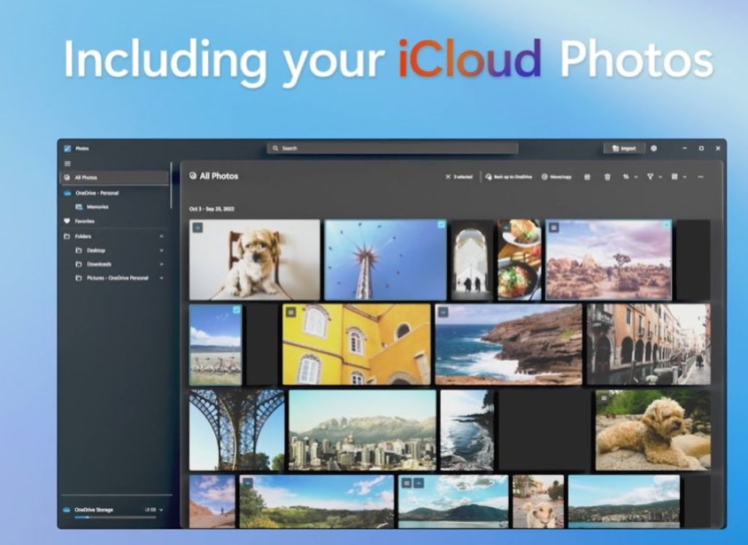This screenshot has height=545, width=748.
Task: Click the hamburger navigation menu icon
Action: [67, 164]
